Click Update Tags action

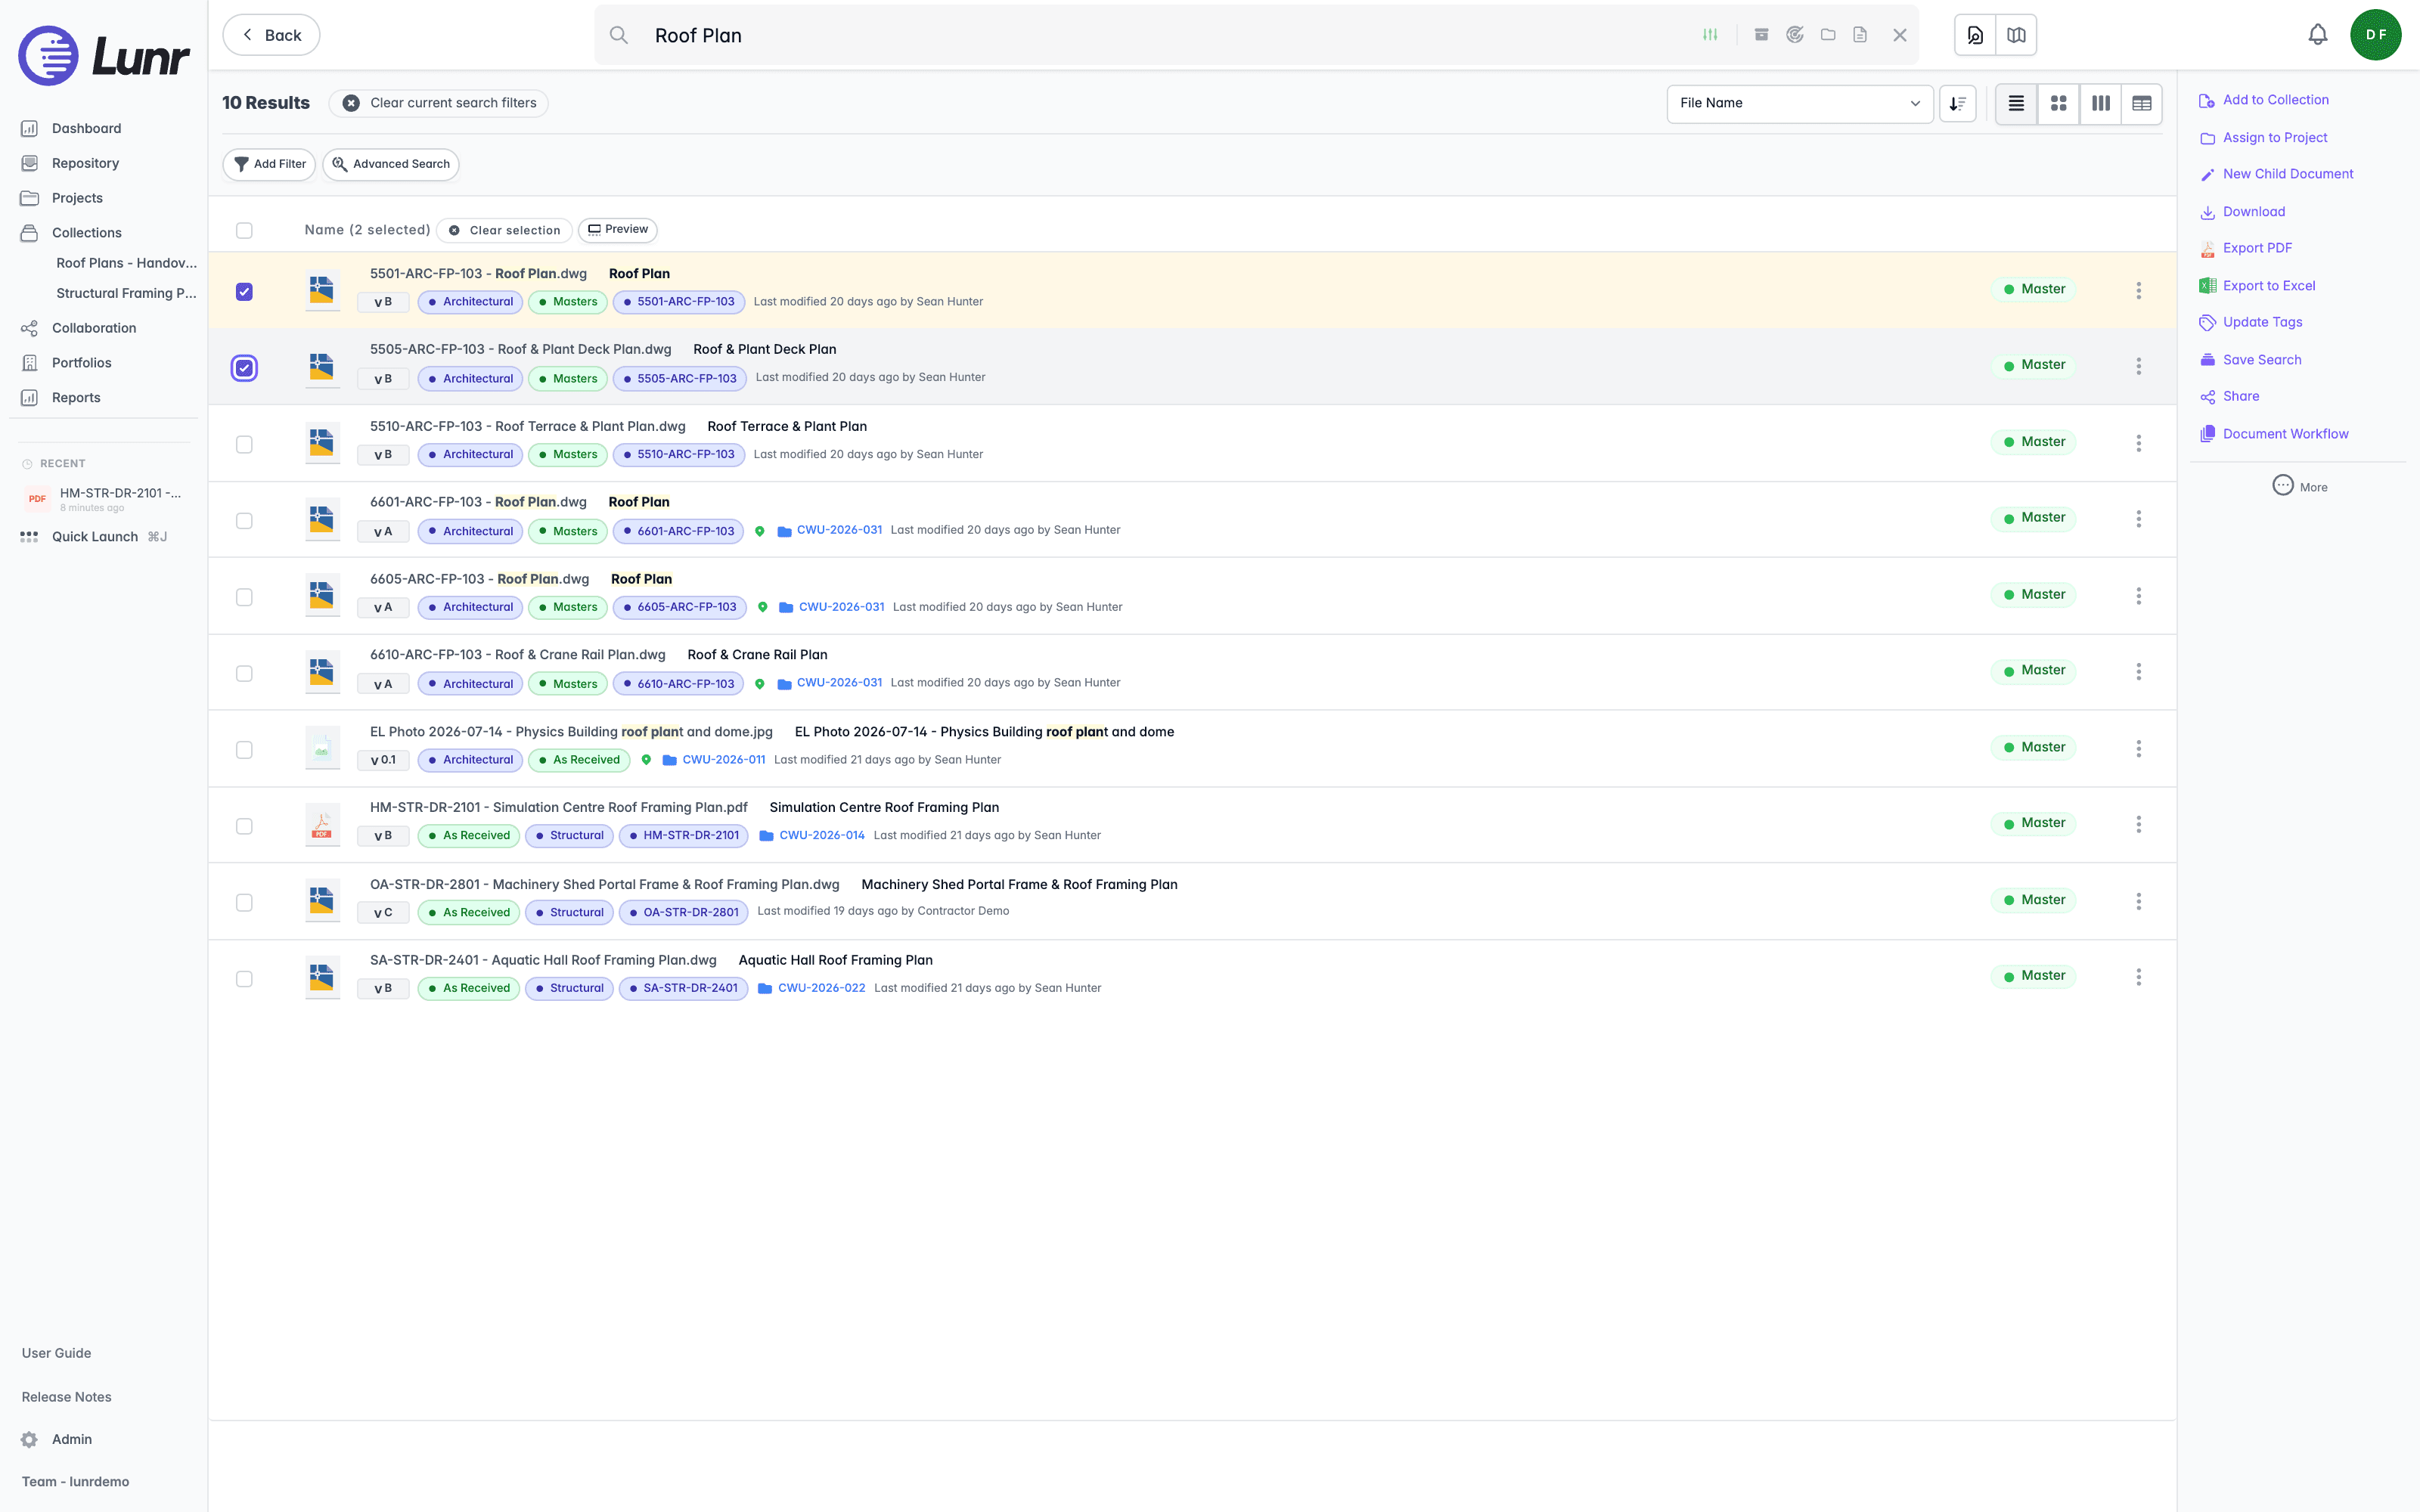[x=2251, y=322]
